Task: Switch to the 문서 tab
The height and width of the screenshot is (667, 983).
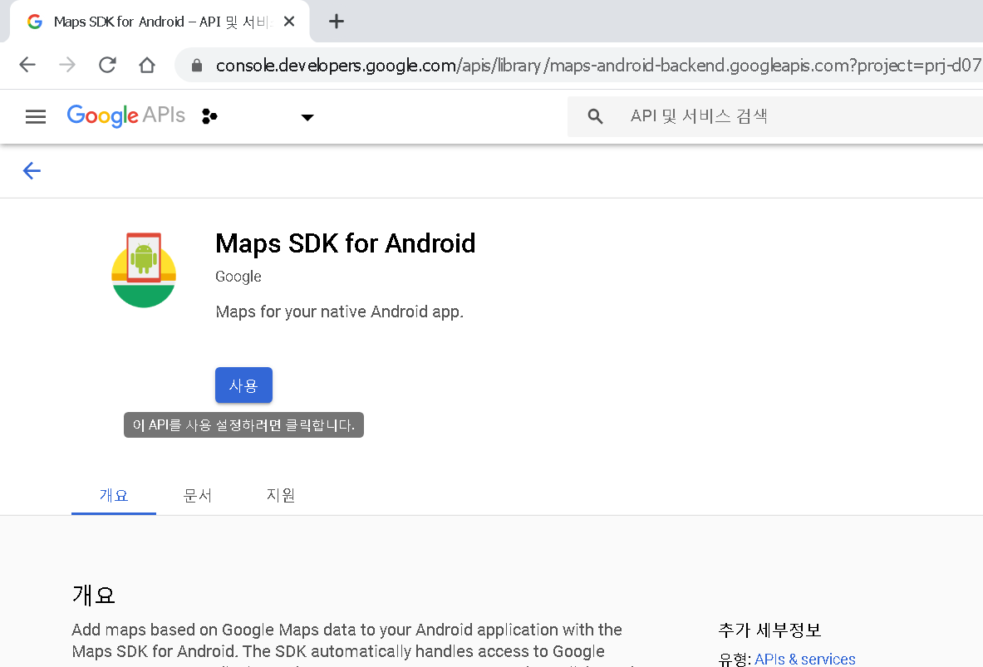Action: click(198, 495)
